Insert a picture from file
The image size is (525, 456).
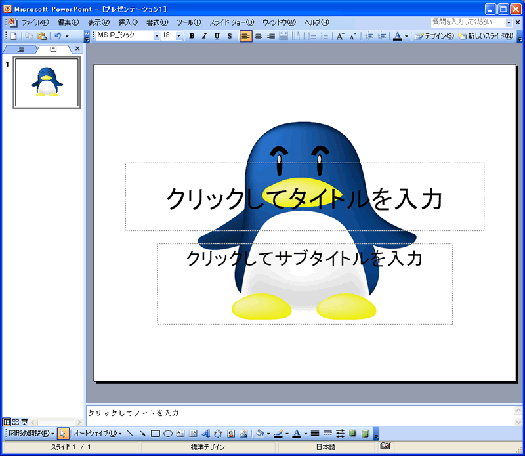(x=243, y=434)
